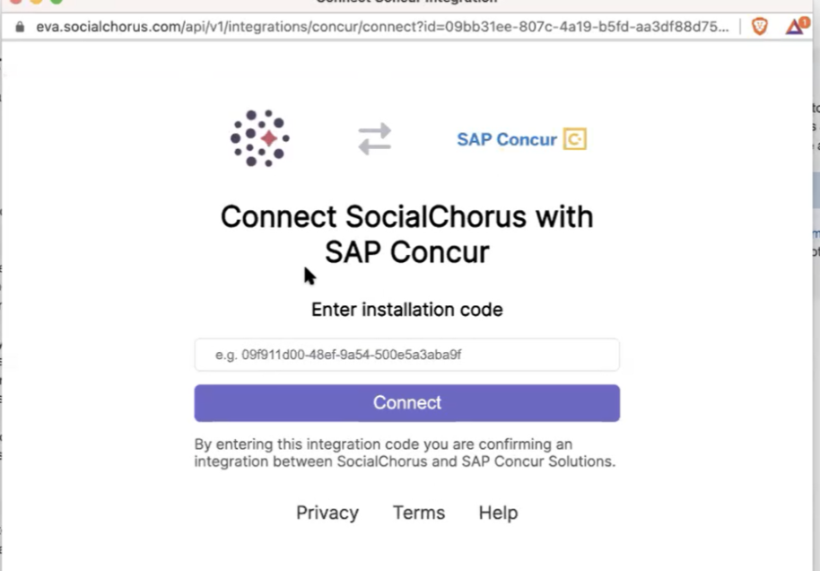The width and height of the screenshot is (820, 571).
Task: Open the Help link
Action: pyautogui.click(x=498, y=513)
